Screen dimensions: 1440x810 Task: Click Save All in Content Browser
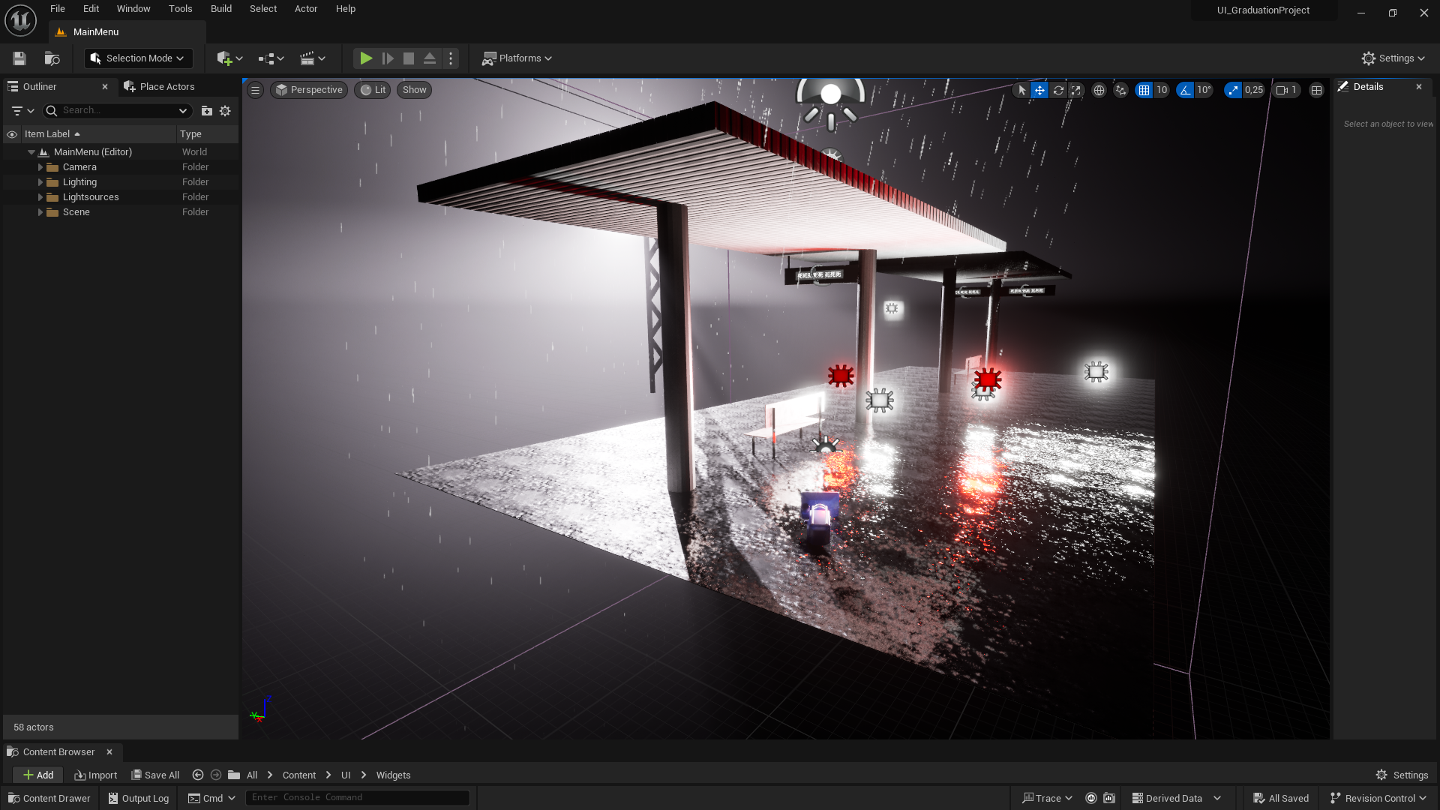pyautogui.click(x=155, y=775)
